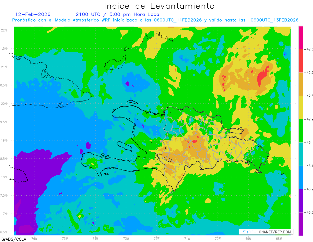Image resolution: width=313 pixels, height=242 pixels.
Task: Click the legend value '-43'
Action: [x=308, y=142]
